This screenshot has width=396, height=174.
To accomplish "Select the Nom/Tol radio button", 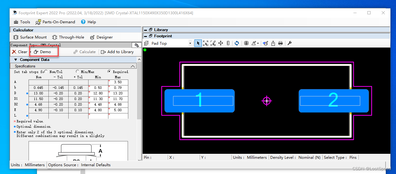I will tap(46, 71).
